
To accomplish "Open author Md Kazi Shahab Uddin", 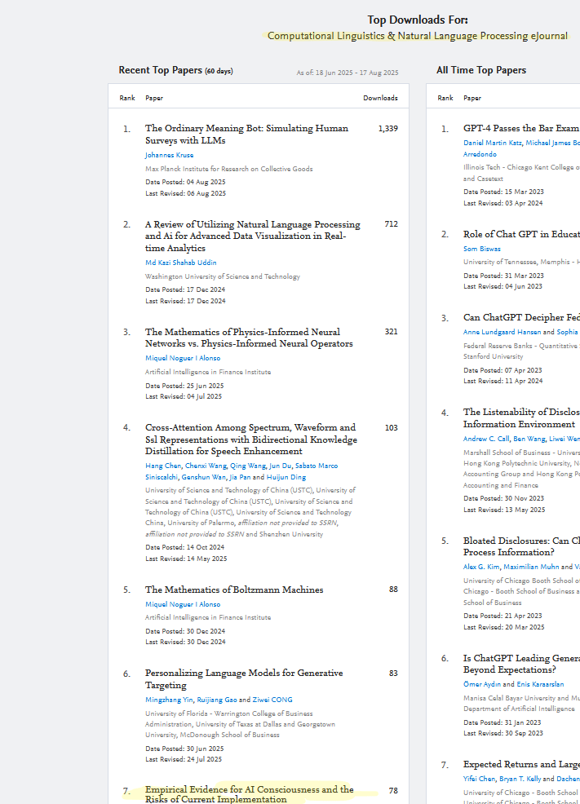I will pos(180,263).
